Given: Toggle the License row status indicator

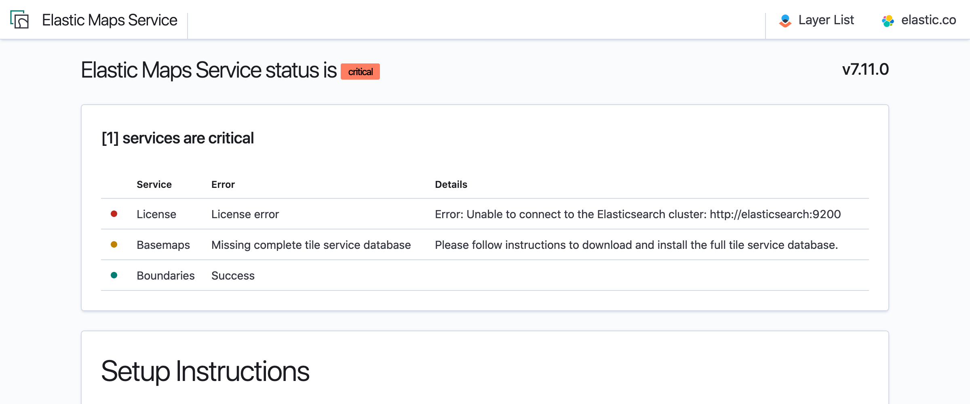Looking at the screenshot, I should 114,214.
